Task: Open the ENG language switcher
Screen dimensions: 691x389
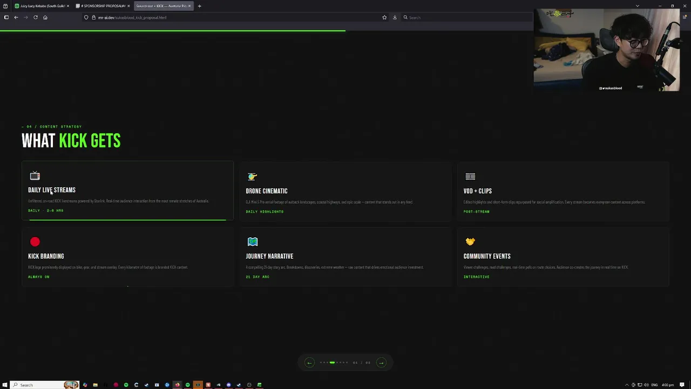Action: (655, 385)
